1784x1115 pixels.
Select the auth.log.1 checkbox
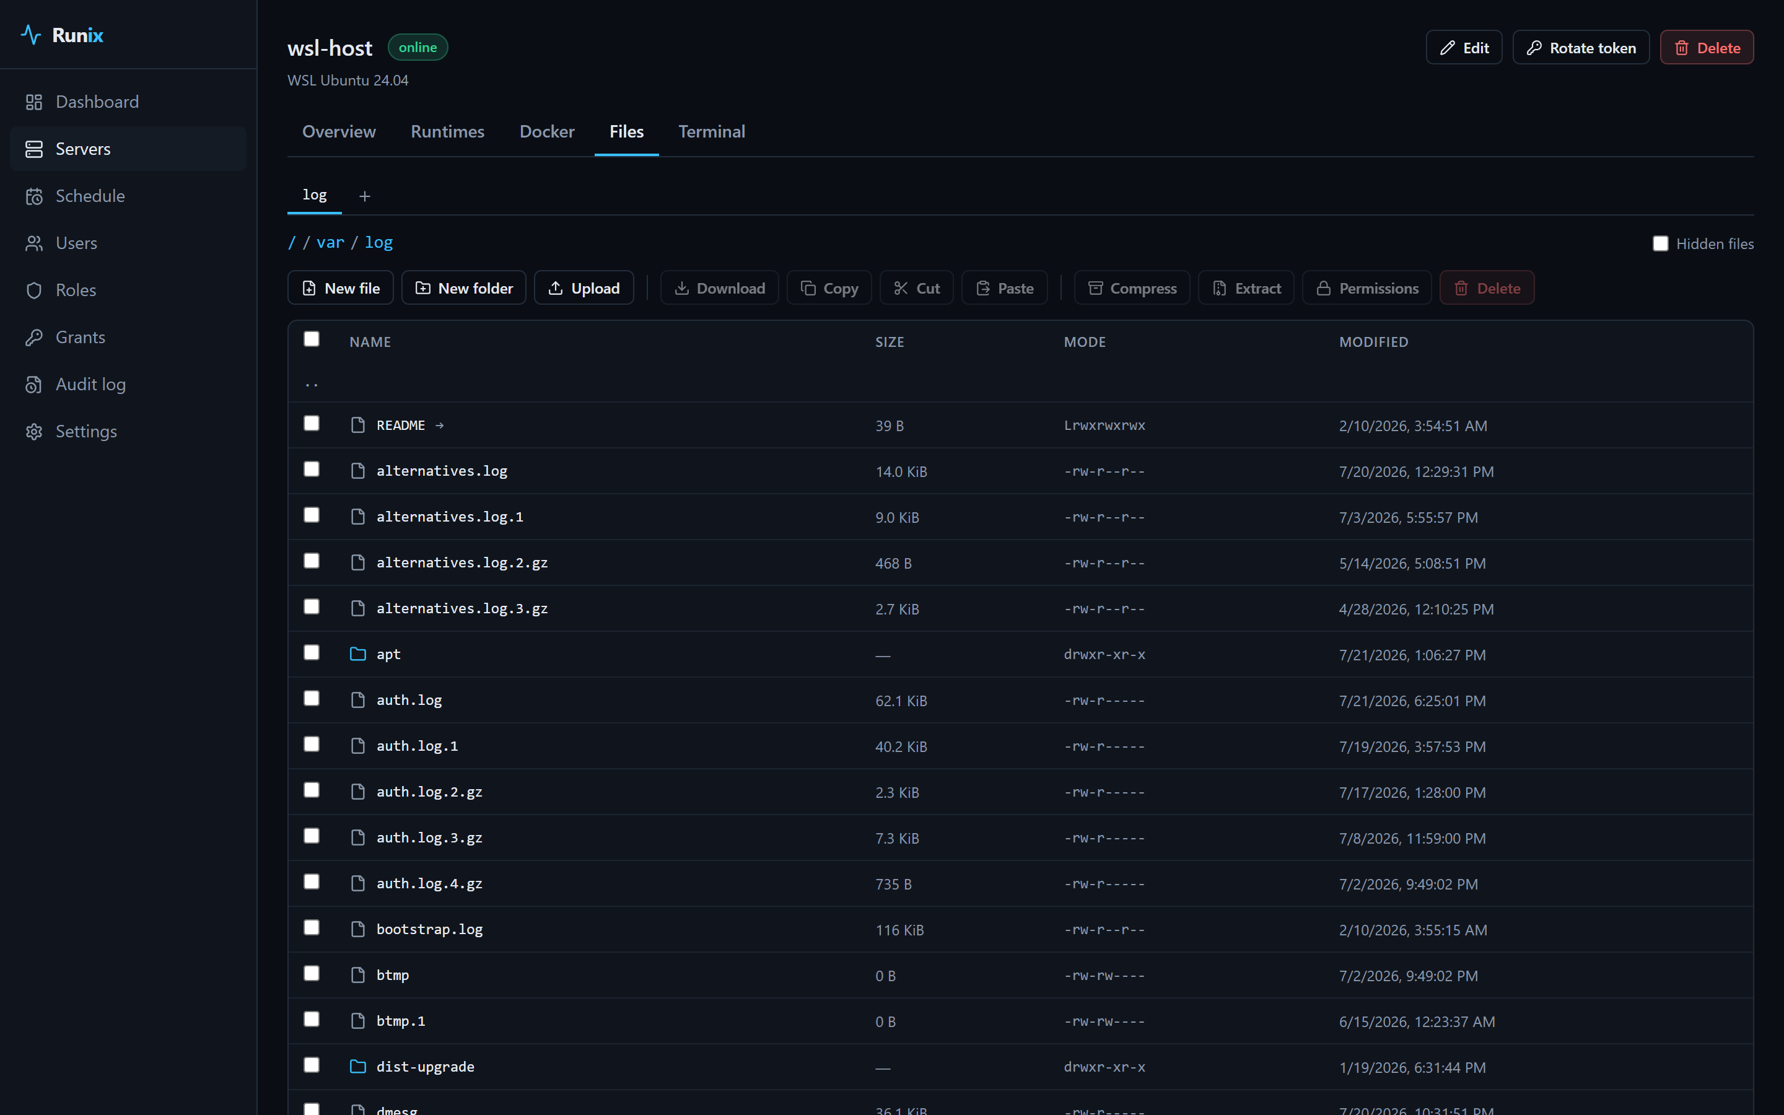pos(312,744)
